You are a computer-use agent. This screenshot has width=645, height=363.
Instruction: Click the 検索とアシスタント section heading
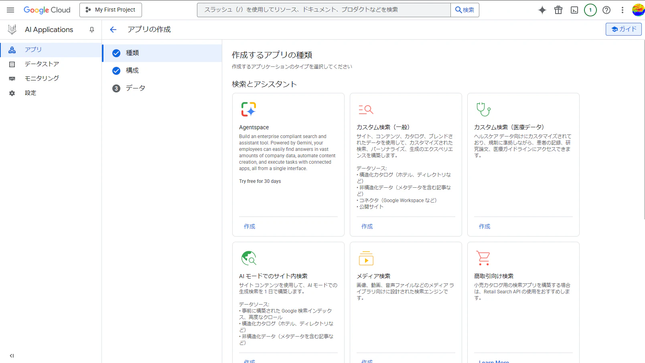(x=264, y=84)
